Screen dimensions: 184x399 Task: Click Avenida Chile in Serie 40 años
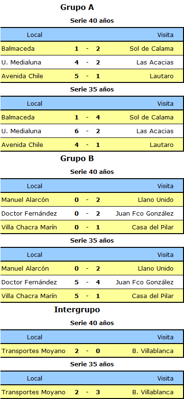(x=22, y=76)
